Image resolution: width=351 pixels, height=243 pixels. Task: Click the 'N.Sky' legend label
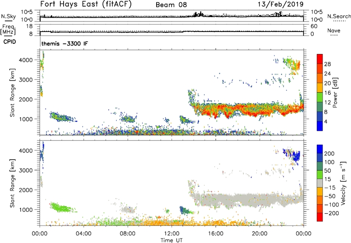[x=8, y=17]
